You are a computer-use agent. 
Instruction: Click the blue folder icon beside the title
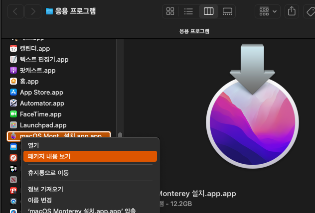(x=49, y=11)
